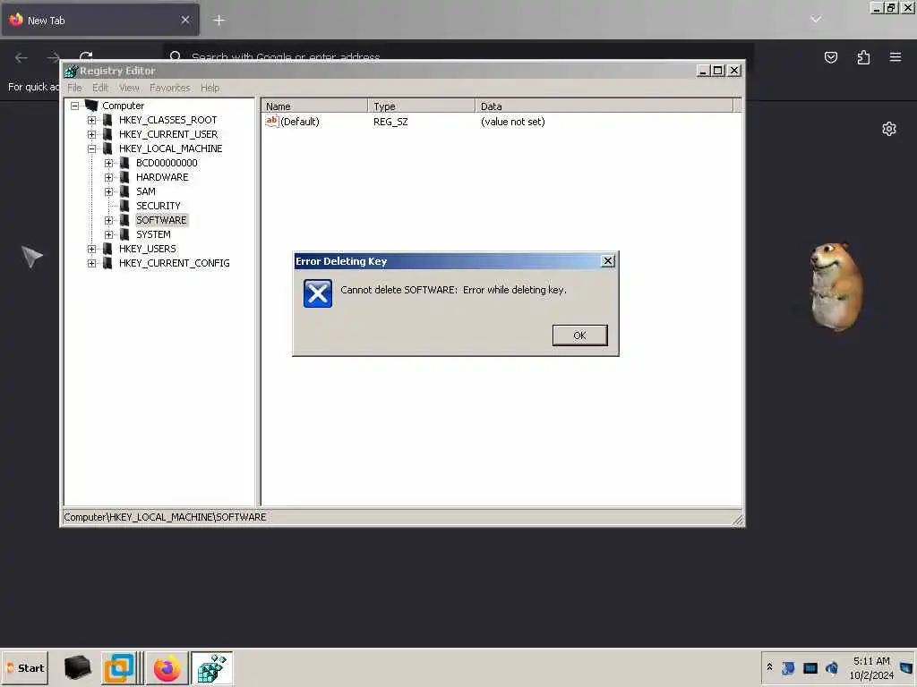This screenshot has width=917, height=687.
Task: Select the SOFTWARE key
Action: pos(161,220)
